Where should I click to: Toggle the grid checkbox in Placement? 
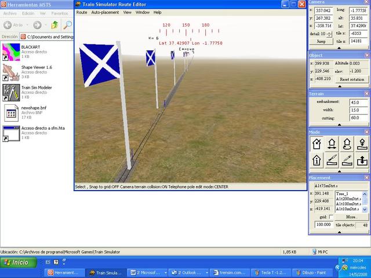(x=331, y=217)
